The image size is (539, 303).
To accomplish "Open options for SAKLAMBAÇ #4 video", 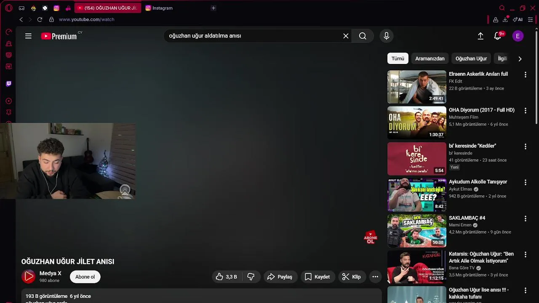I will click(x=525, y=218).
